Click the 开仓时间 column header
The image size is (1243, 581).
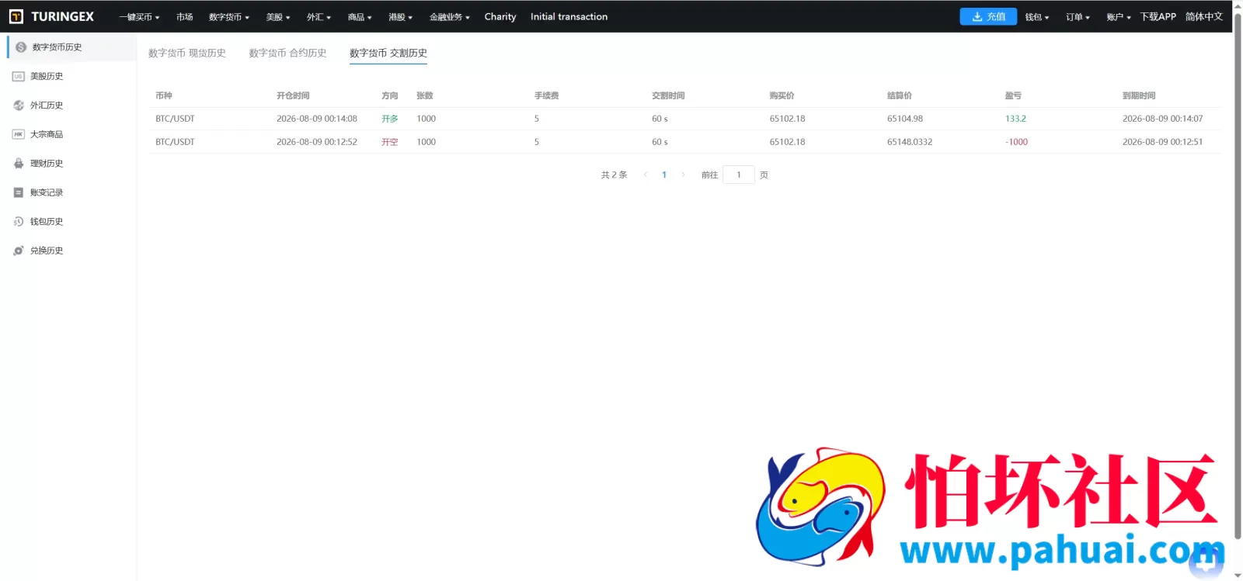pyautogui.click(x=293, y=95)
